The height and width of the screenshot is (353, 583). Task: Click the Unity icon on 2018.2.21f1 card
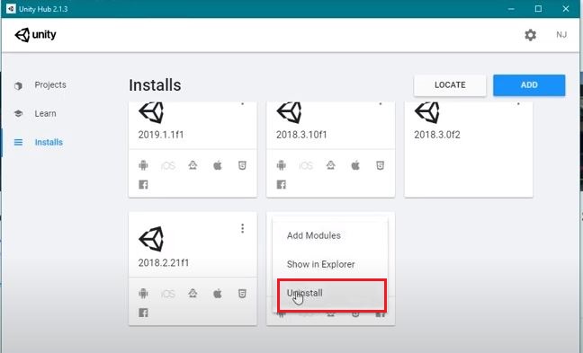[151, 239]
